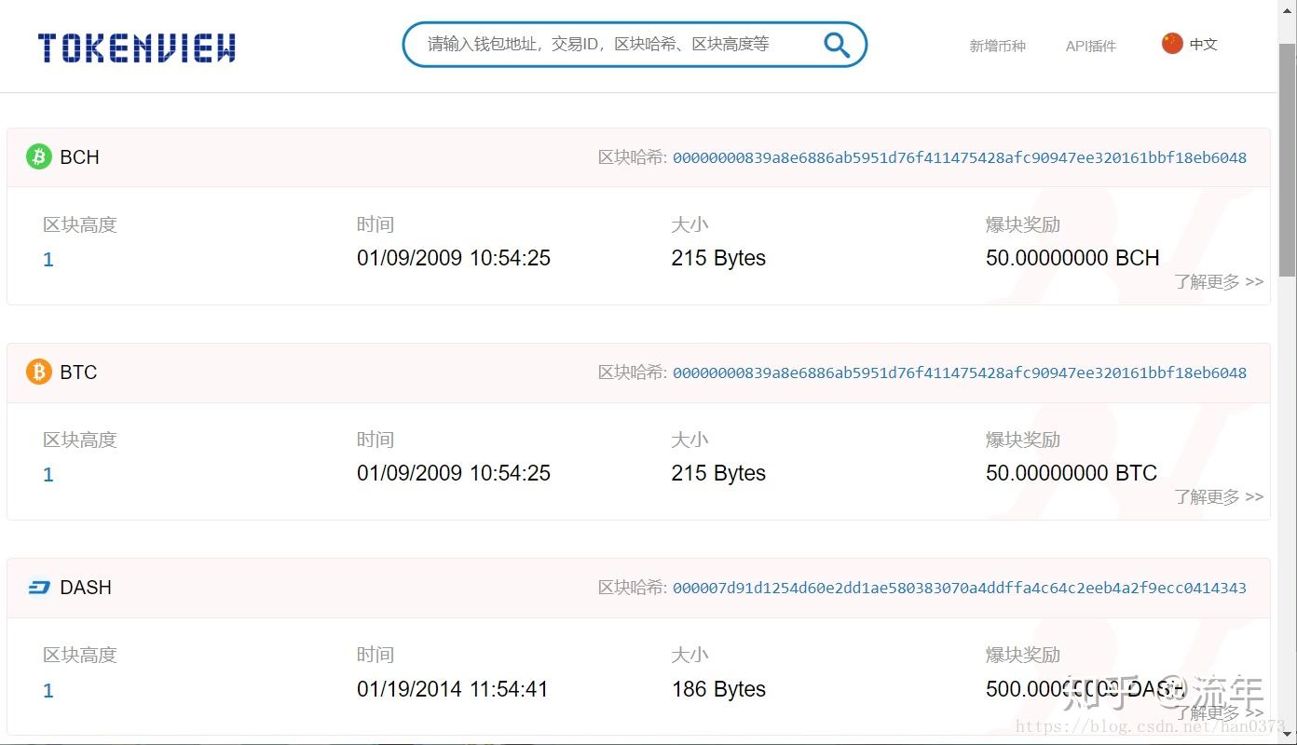
Task: Click the 大小 label in DASH card
Action: pos(689,655)
